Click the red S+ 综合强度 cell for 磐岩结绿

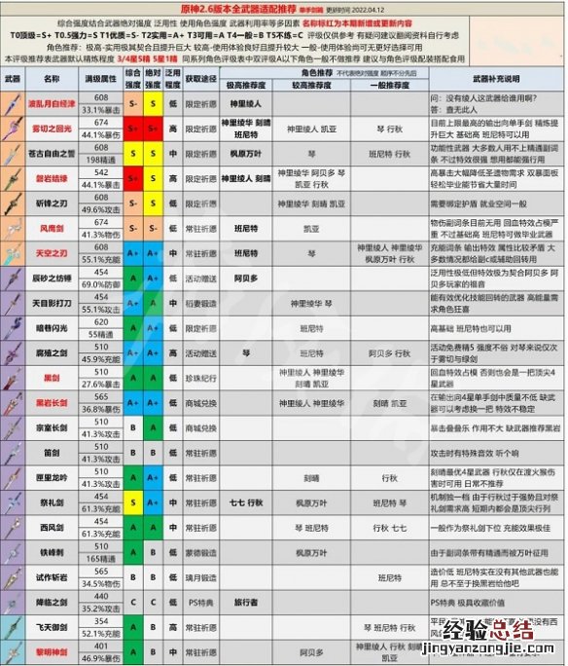133,179
